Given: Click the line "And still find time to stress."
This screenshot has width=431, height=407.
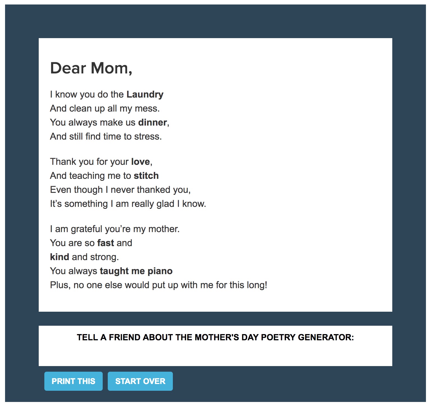Looking at the screenshot, I should (106, 137).
